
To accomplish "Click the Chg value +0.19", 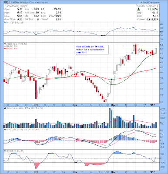I will tap(155, 13).
